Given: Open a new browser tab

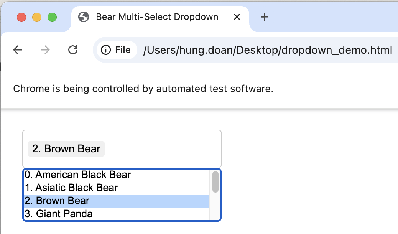Looking at the screenshot, I should pos(264,17).
